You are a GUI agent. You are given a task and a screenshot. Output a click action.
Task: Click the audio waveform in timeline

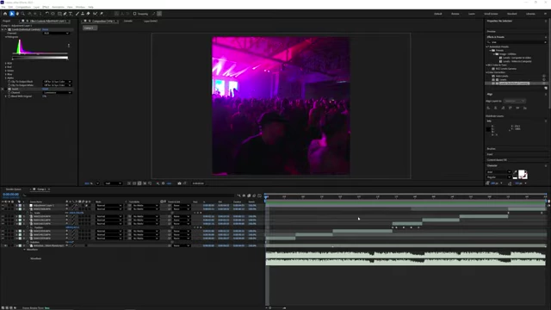pos(406,258)
